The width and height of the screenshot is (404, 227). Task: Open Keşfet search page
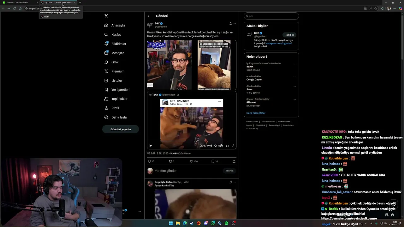tap(112, 34)
